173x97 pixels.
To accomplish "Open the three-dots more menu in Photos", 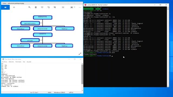I will 80,7.
